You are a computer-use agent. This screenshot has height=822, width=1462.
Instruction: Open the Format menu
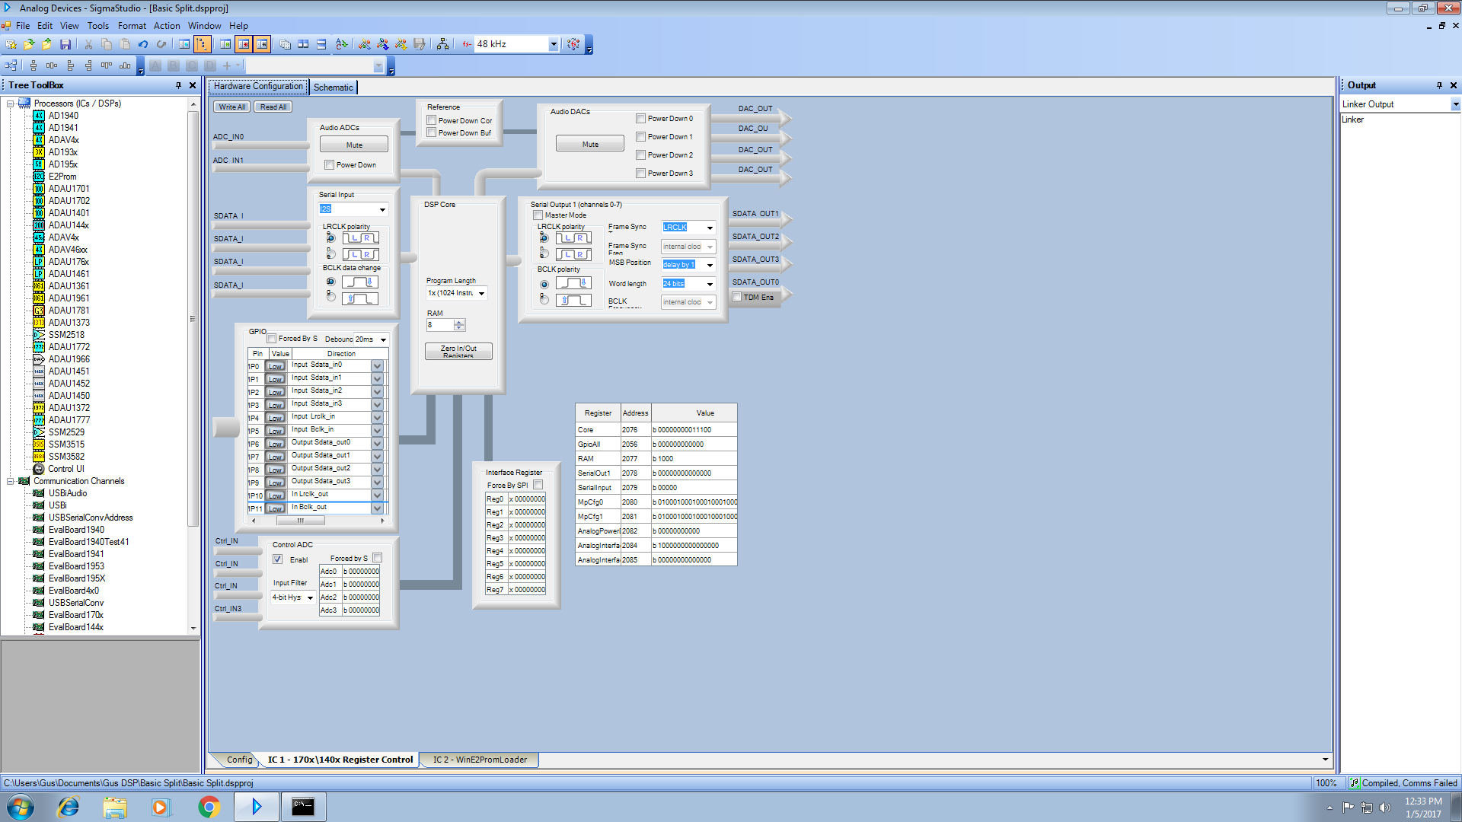(x=132, y=26)
